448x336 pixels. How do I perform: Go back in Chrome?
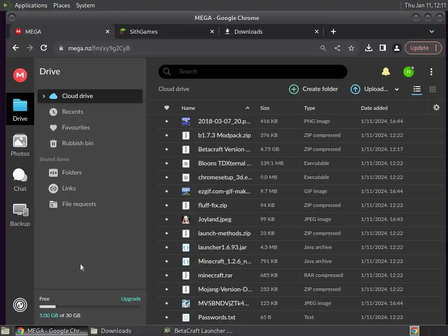pos(16,48)
